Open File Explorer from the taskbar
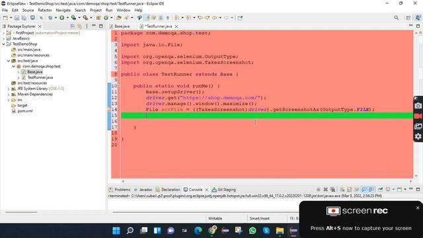Viewport: 423px width, 238px height. pos(280,231)
